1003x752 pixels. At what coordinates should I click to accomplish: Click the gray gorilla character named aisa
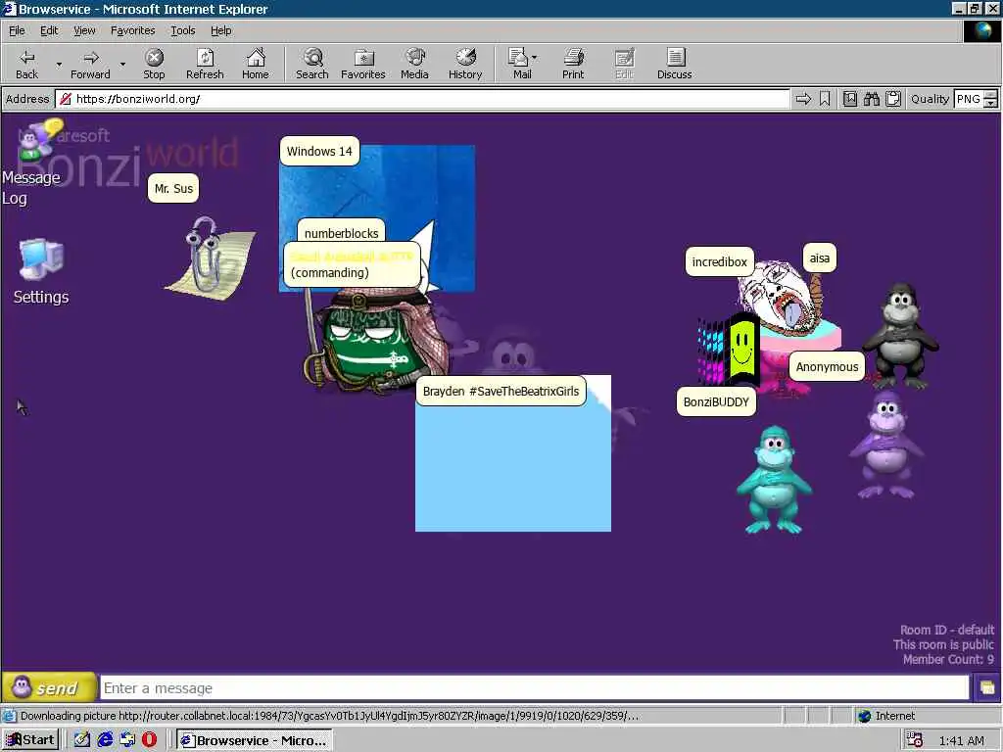[901, 337]
